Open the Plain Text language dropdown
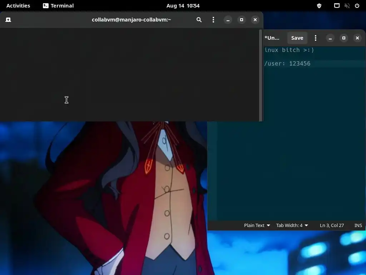Viewport: 366px width, 275px height. click(x=257, y=226)
